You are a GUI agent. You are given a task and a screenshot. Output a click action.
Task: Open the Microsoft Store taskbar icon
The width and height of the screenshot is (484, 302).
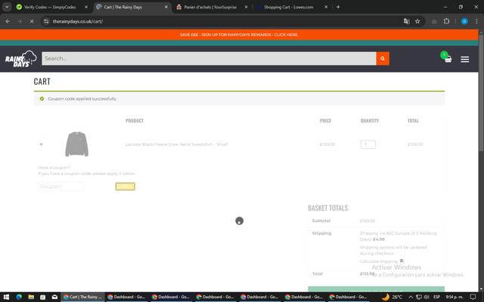tap(43, 297)
